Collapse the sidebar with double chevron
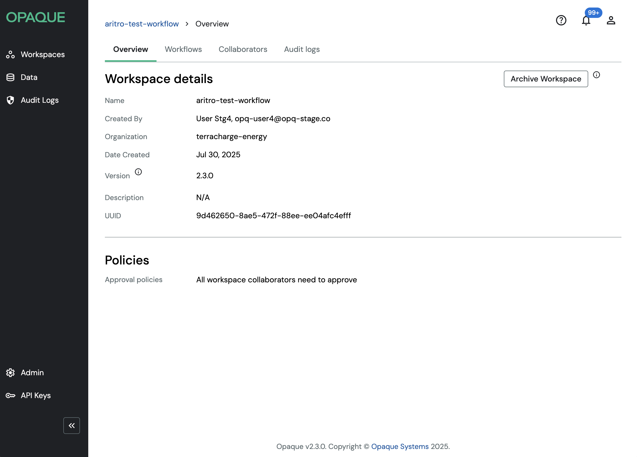This screenshot has height=457, width=637. 72,426
